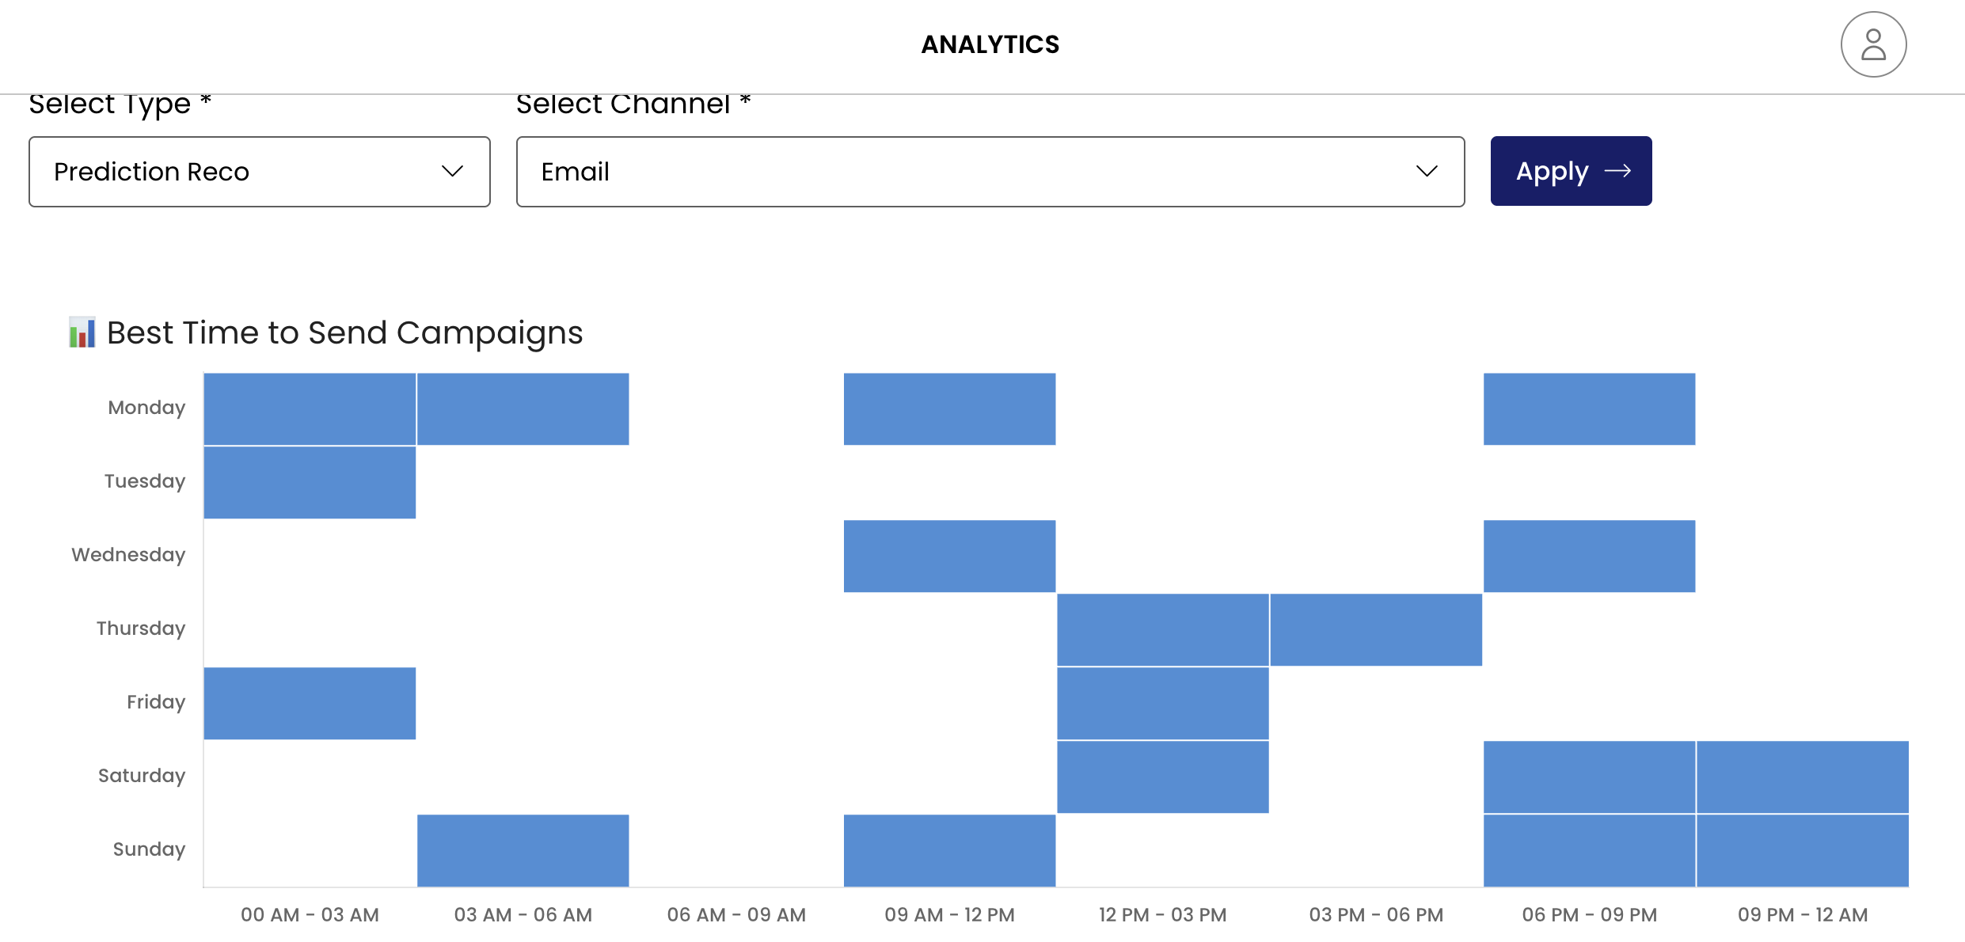This screenshot has height=942, width=1965.
Task: Click Friday 12 PM - 03 PM block
Action: [1162, 703]
